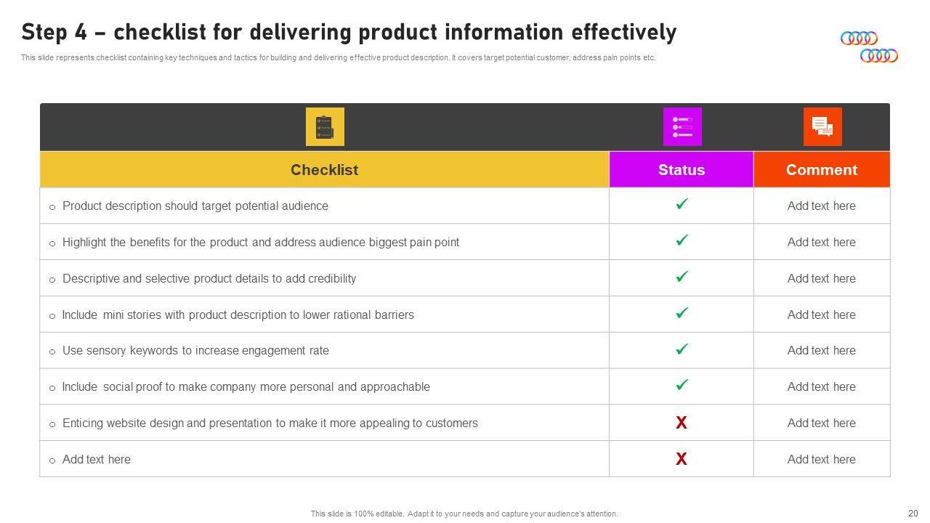Click comment placeholder for target audience row
This screenshot has width=930, height=523.
pyautogui.click(x=822, y=206)
